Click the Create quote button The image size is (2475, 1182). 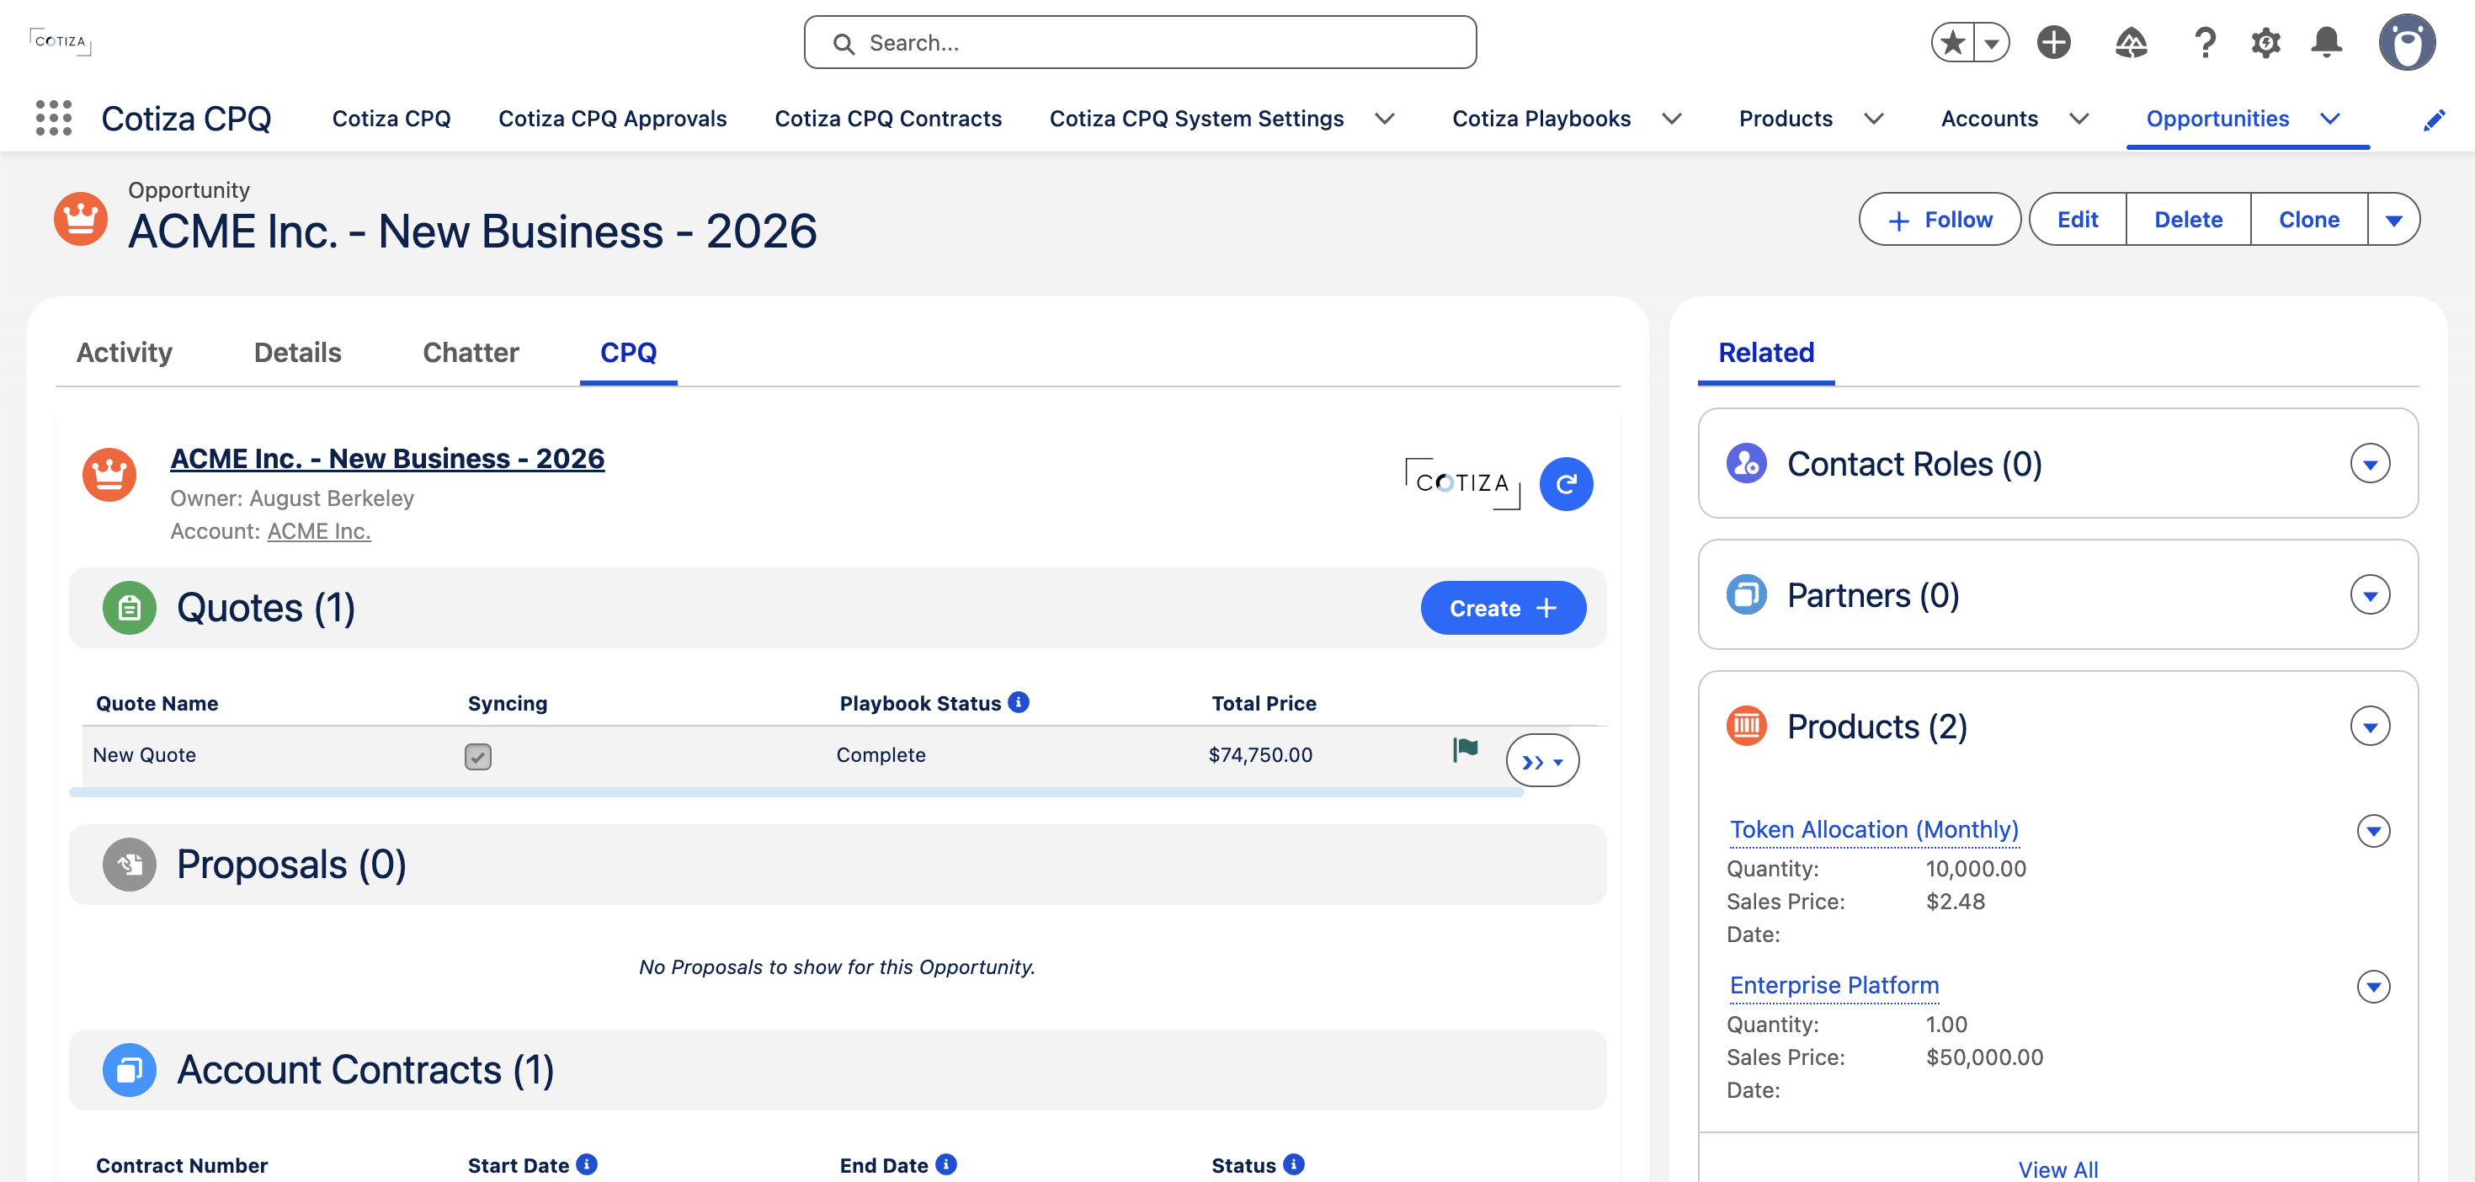pos(1503,609)
